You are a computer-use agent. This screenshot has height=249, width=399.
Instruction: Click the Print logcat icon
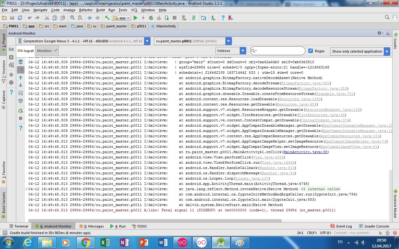[x=21, y=101]
